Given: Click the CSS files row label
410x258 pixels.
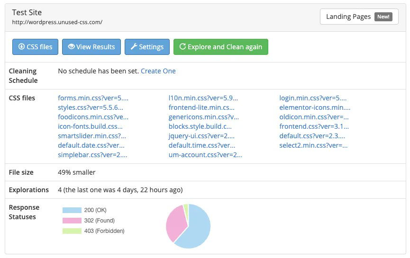Looking at the screenshot, I should coord(22,98).
